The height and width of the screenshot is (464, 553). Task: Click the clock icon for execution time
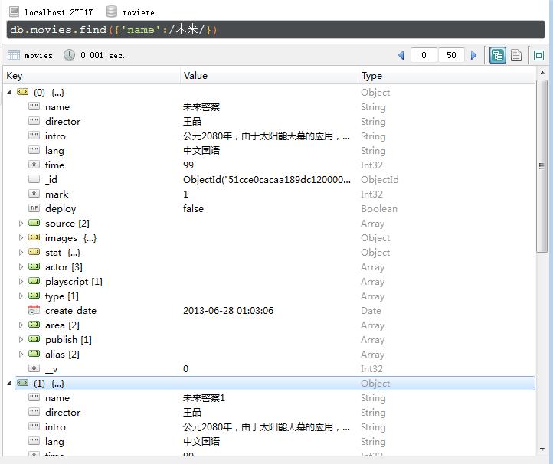70,55
